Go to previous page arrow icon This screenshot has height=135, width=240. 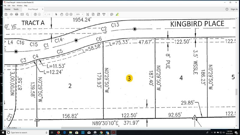(x=35, y=14)
